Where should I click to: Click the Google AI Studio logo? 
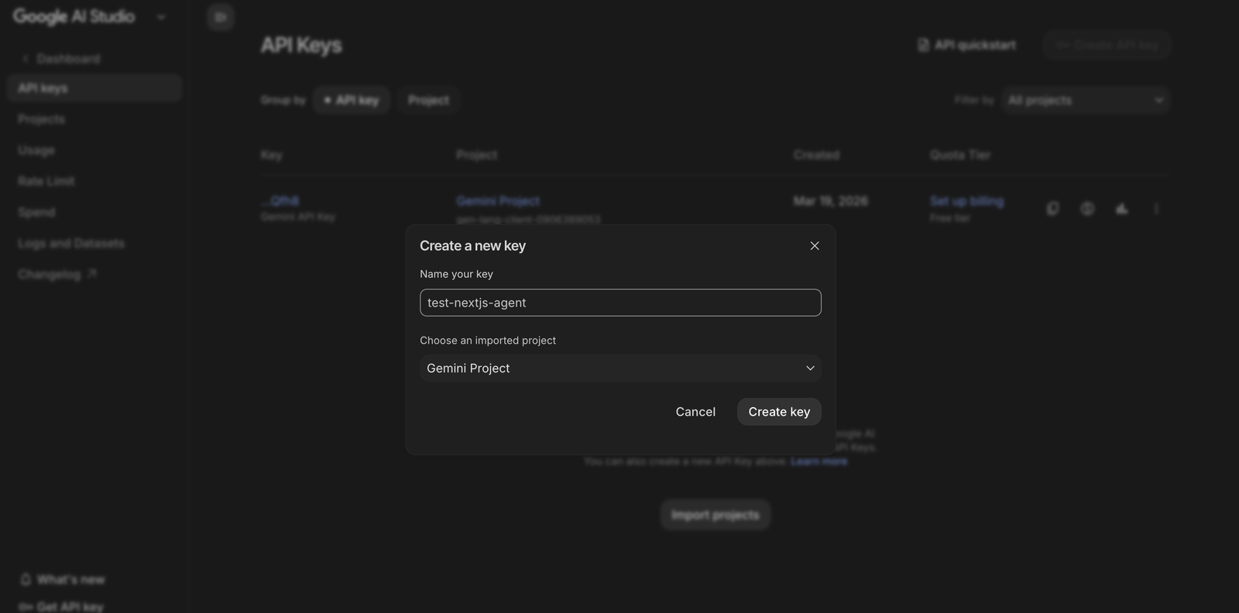click(74, 16)
